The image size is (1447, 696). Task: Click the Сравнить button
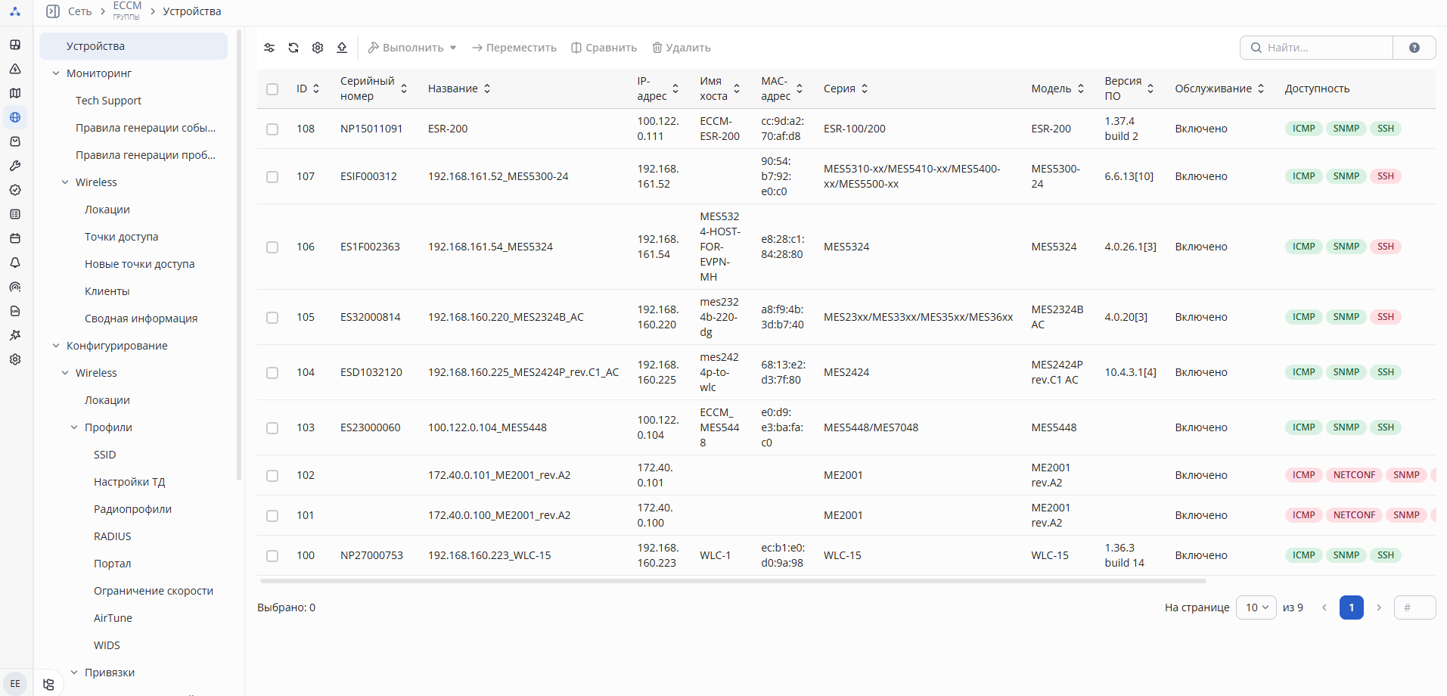[x=604, y=48]
